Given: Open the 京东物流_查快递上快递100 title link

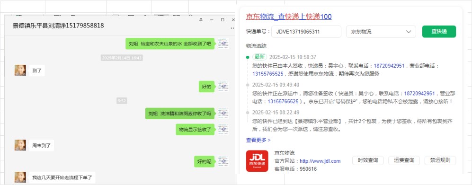Looking at the screenshot, I should [289, 17].
